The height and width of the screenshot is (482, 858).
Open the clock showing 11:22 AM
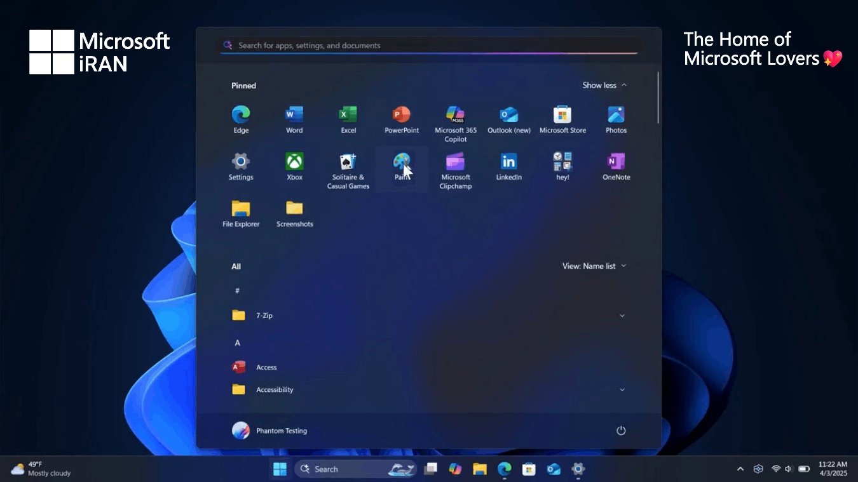coord(833,469)
